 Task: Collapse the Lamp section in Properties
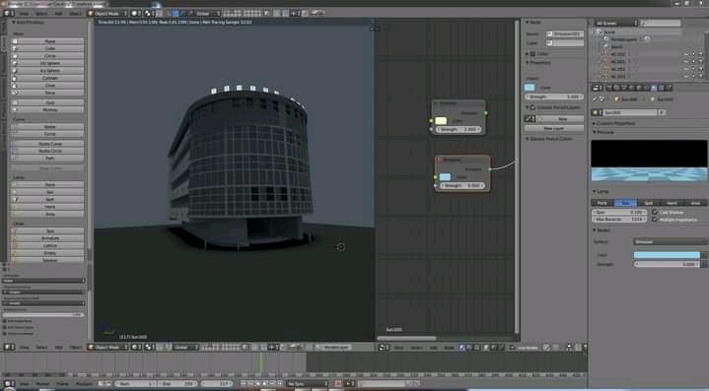click(x=601, y=192)
